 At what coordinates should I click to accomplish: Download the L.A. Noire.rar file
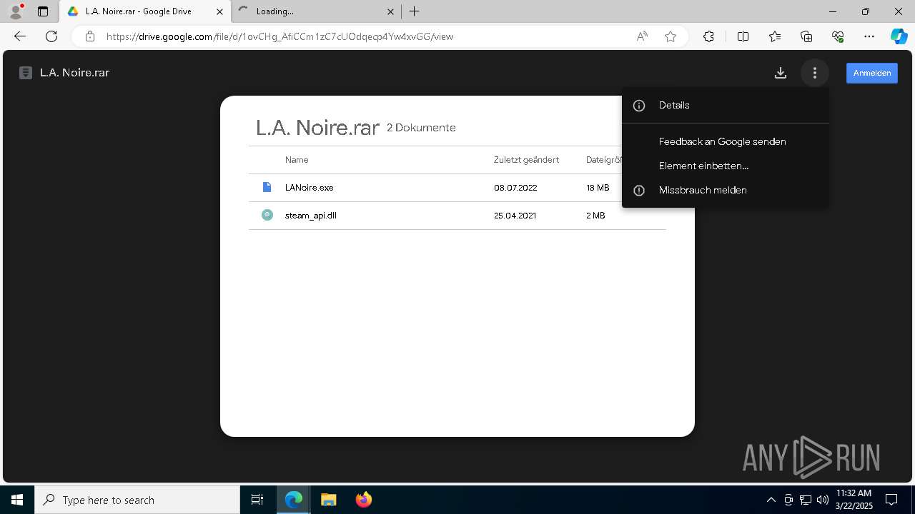pyautogui.click(x=781, y=73)
